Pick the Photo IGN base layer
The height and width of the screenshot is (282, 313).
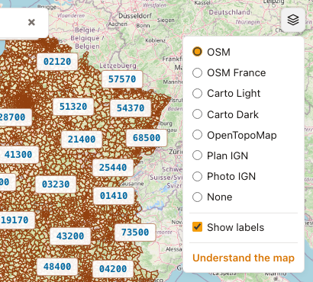click(197, 176)
